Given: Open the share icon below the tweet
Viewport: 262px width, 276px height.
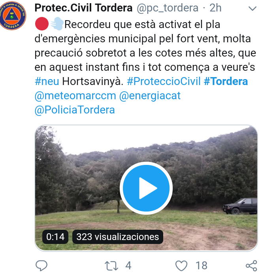Looking at the screenshot, I should (251, 266).
